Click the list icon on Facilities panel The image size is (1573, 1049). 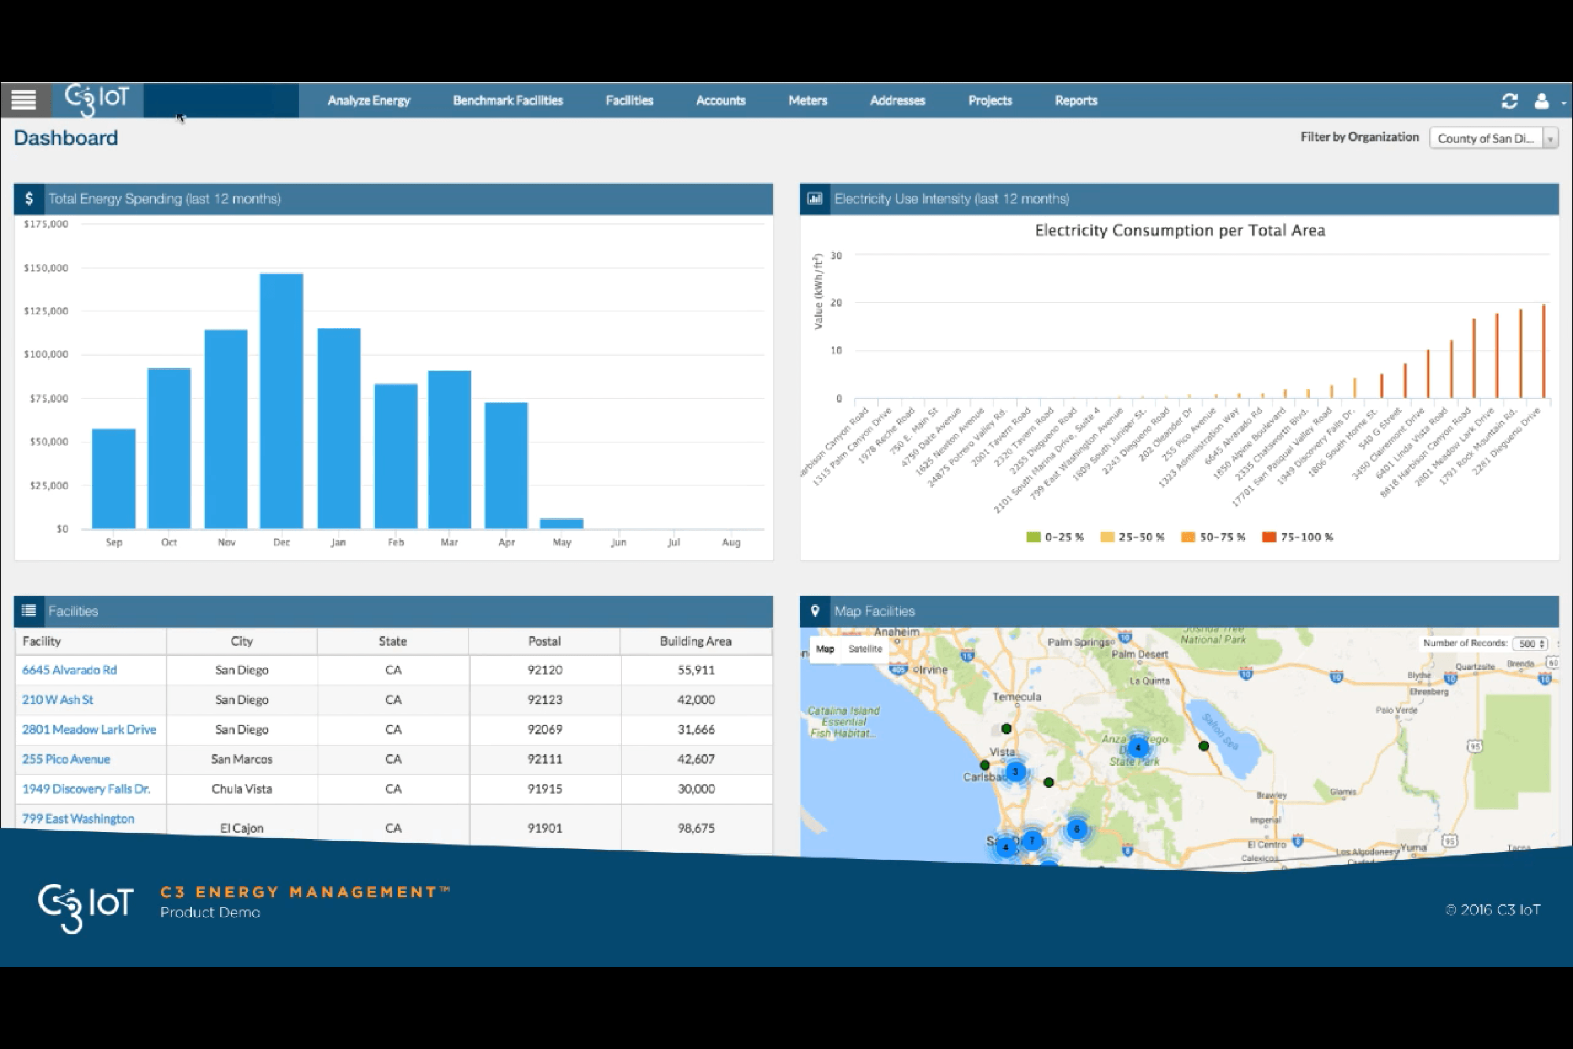pyautogui.click(x=29, y=611)
